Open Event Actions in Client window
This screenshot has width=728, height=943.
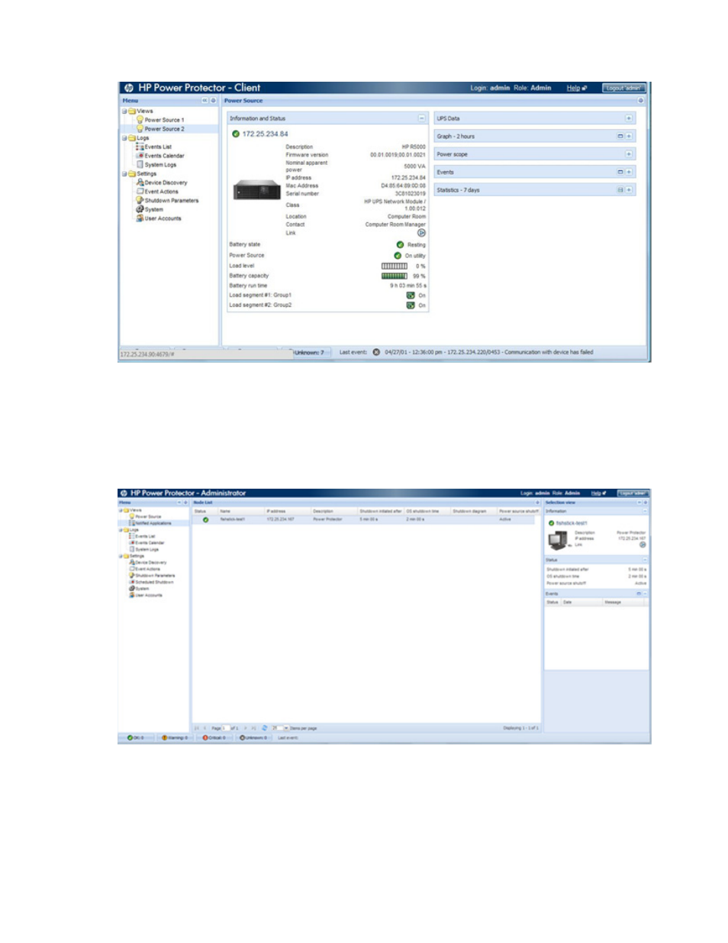point(161,192)
